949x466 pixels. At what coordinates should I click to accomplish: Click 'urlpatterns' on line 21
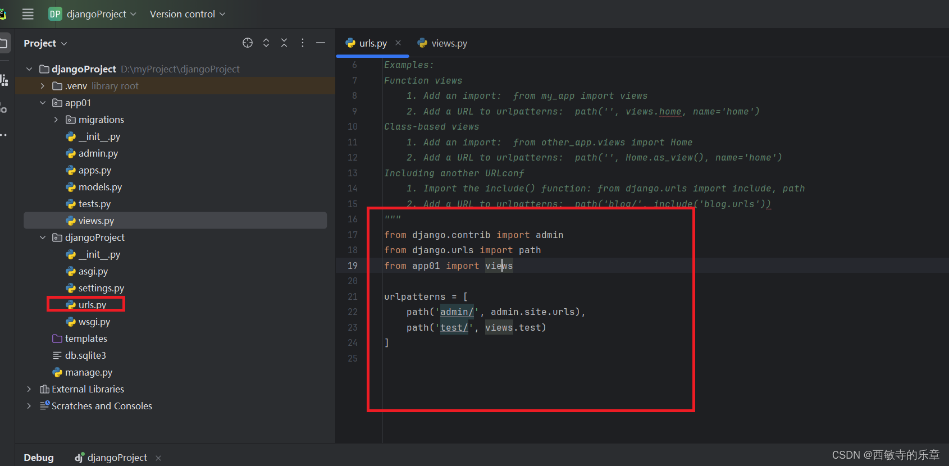tap(415, 296)
